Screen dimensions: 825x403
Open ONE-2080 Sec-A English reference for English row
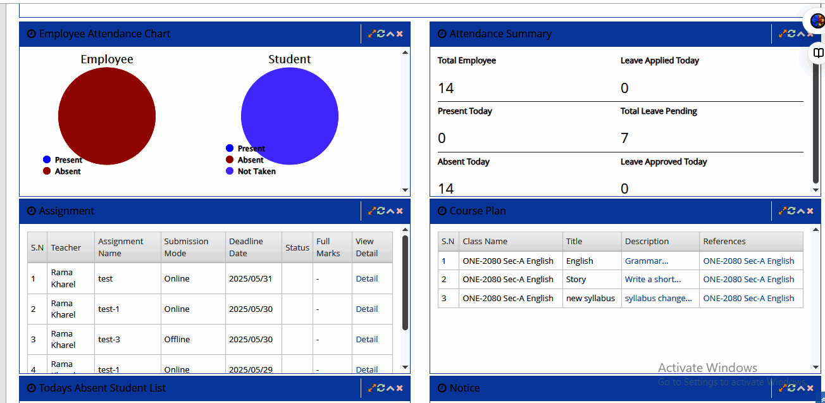[x=748, y=261]
